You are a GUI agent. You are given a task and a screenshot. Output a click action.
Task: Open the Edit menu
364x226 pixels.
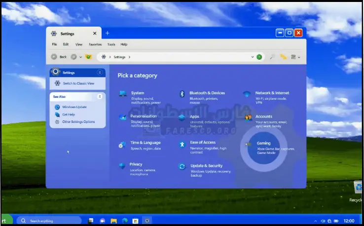pyautogui.click(x=66, y=44)
